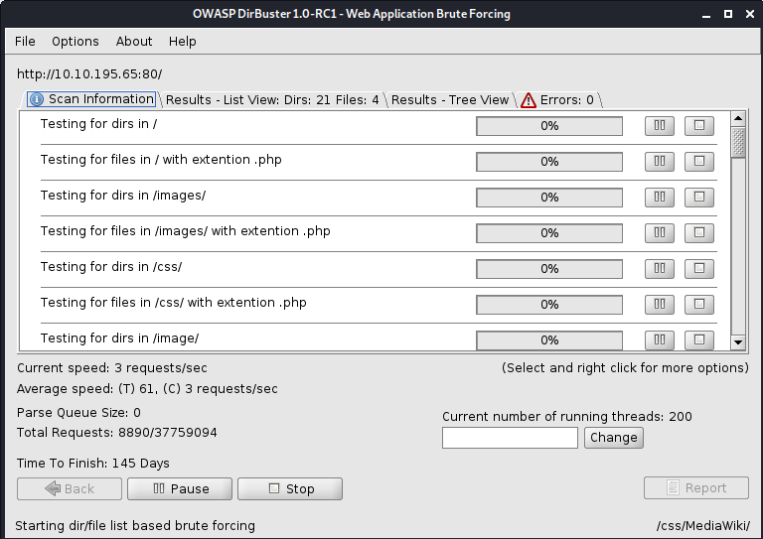Screen dimensions: 763x539
Task: Open the Help menu
Action: [183, 42]
